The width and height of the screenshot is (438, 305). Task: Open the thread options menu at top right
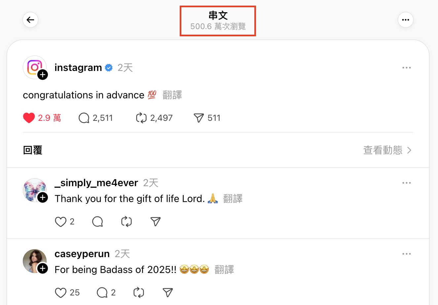tap(406, 20)
